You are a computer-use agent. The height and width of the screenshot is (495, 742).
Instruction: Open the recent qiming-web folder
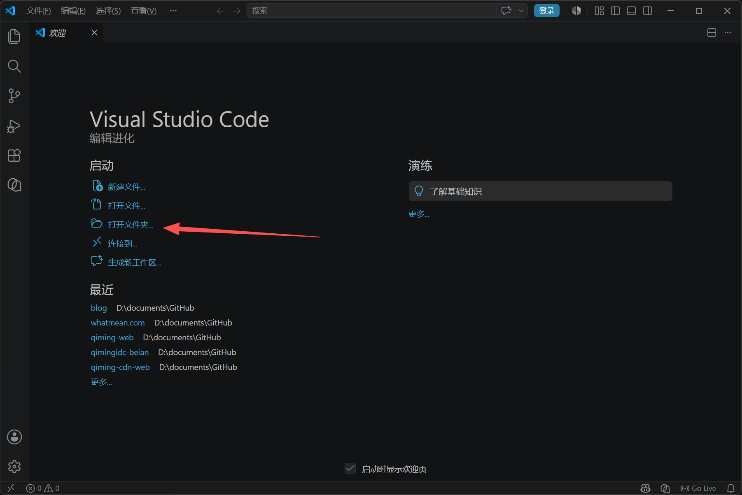coord(112,337)
